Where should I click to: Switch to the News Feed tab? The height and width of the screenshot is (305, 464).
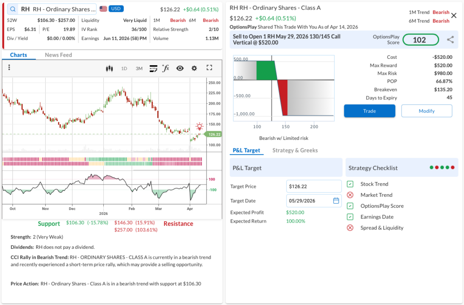[58, 55]
